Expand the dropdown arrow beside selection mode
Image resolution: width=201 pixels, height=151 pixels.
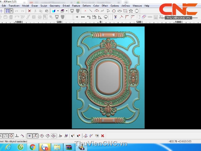point(11,11)
